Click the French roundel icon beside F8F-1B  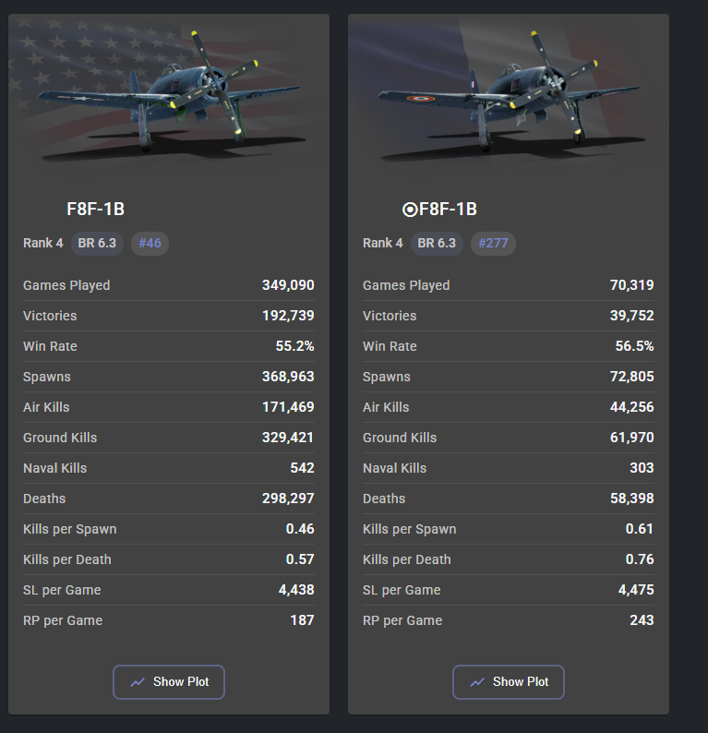(410, 210)
